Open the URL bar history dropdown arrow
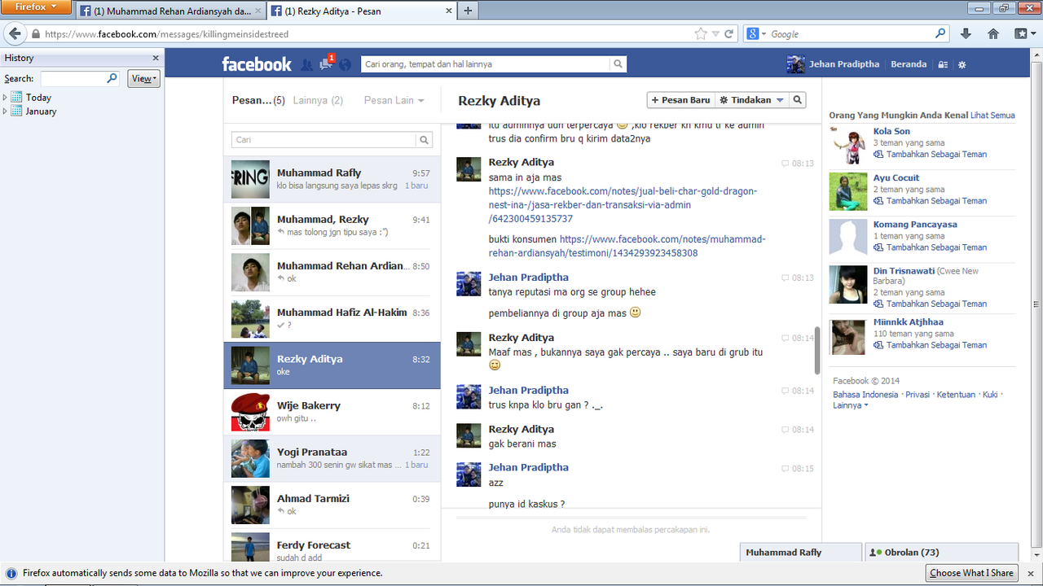Image resolution: width=1043 pixels, height=586 pixels. (x=715, y=34)
